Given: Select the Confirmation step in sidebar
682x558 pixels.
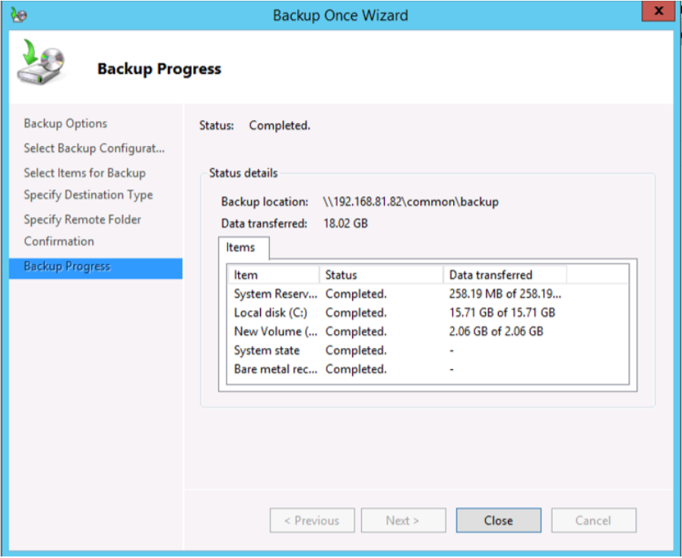Looking at the screenshot, I should [59, 241].
